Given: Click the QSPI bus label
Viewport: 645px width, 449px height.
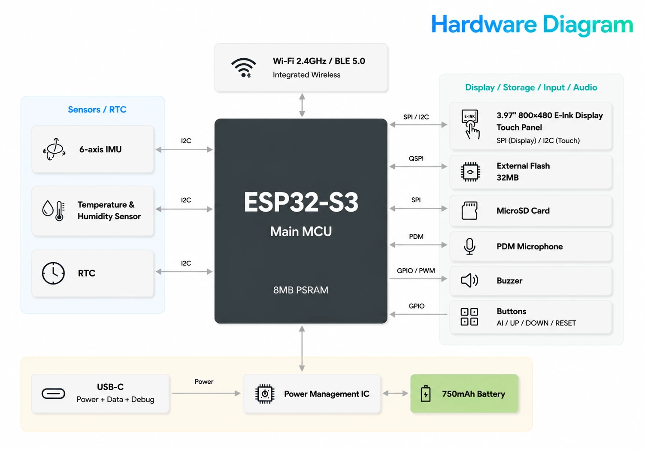Looking at the screenshot, I should coord(416,158).
